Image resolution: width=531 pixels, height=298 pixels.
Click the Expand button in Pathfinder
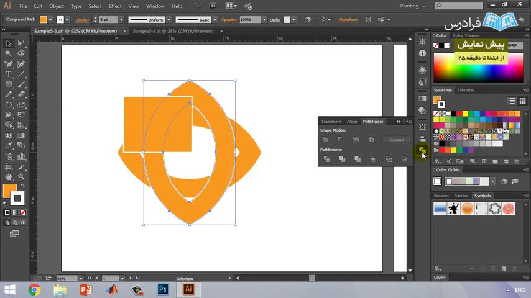(396, 140)
